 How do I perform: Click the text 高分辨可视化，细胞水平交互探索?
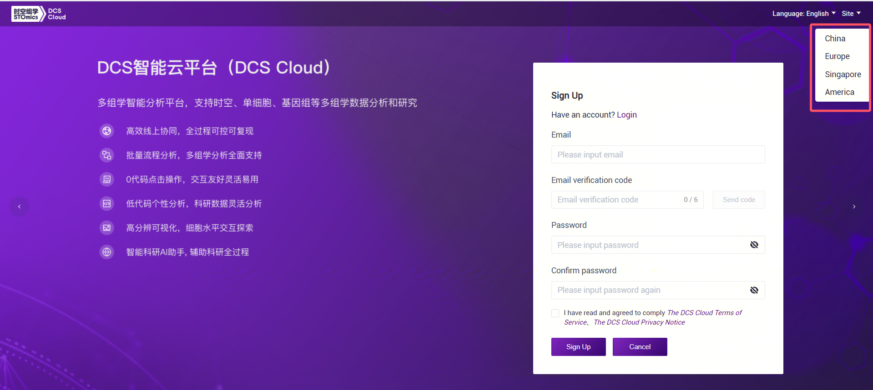point(190,228)
